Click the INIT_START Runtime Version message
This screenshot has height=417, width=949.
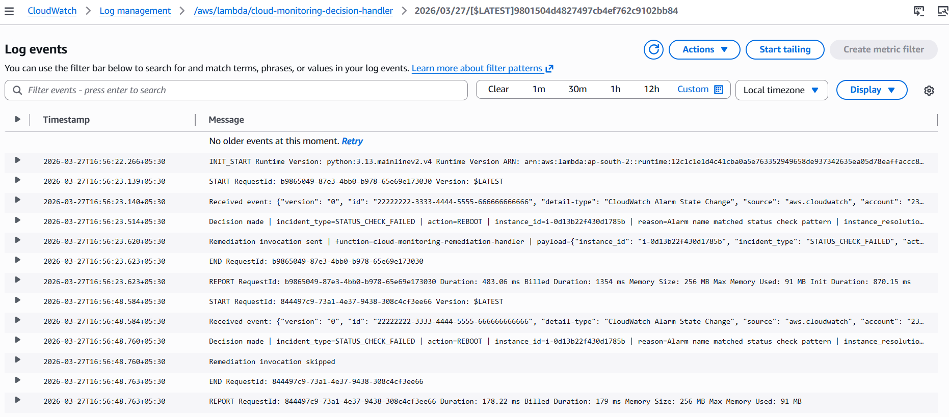[x=566, y=161]
